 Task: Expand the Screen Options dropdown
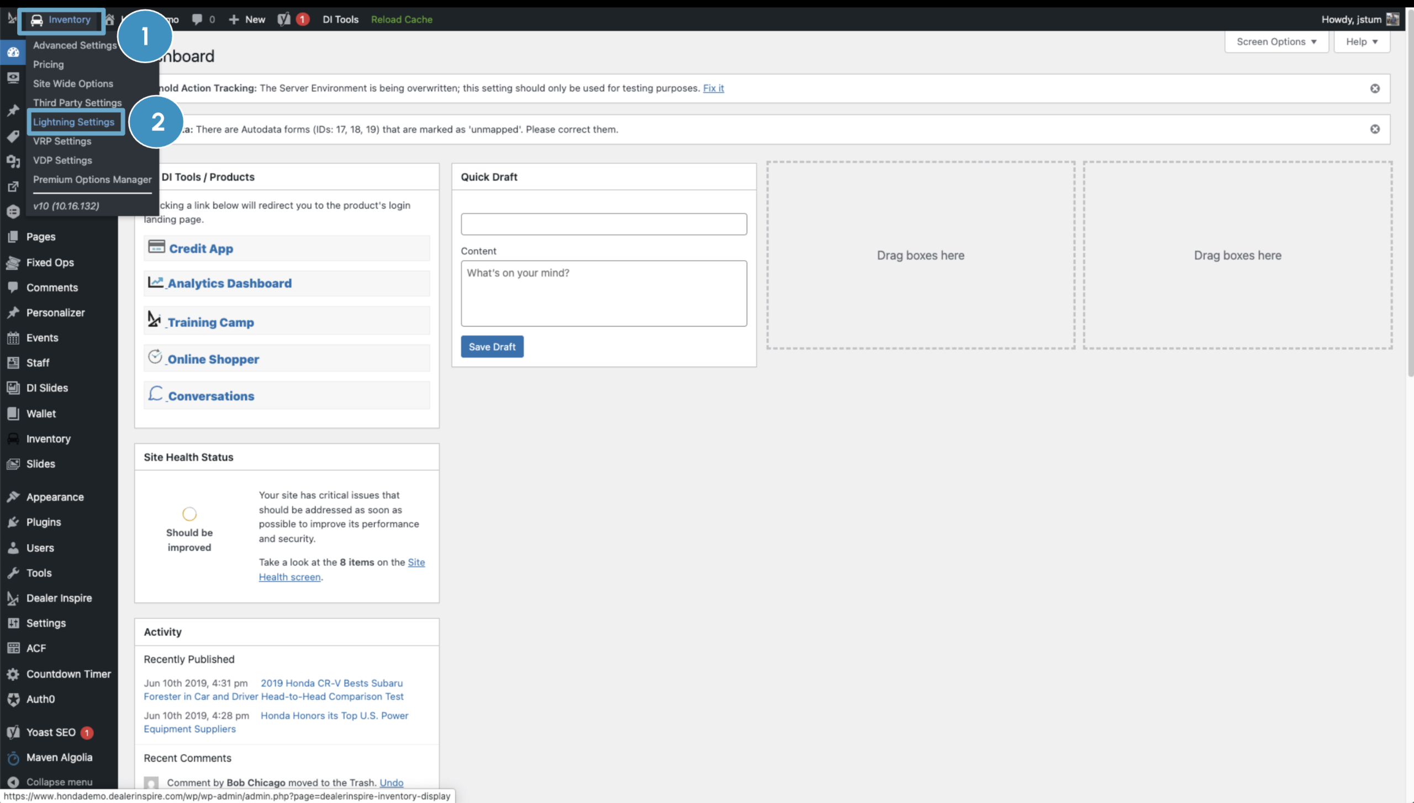tap(1276, 42)
